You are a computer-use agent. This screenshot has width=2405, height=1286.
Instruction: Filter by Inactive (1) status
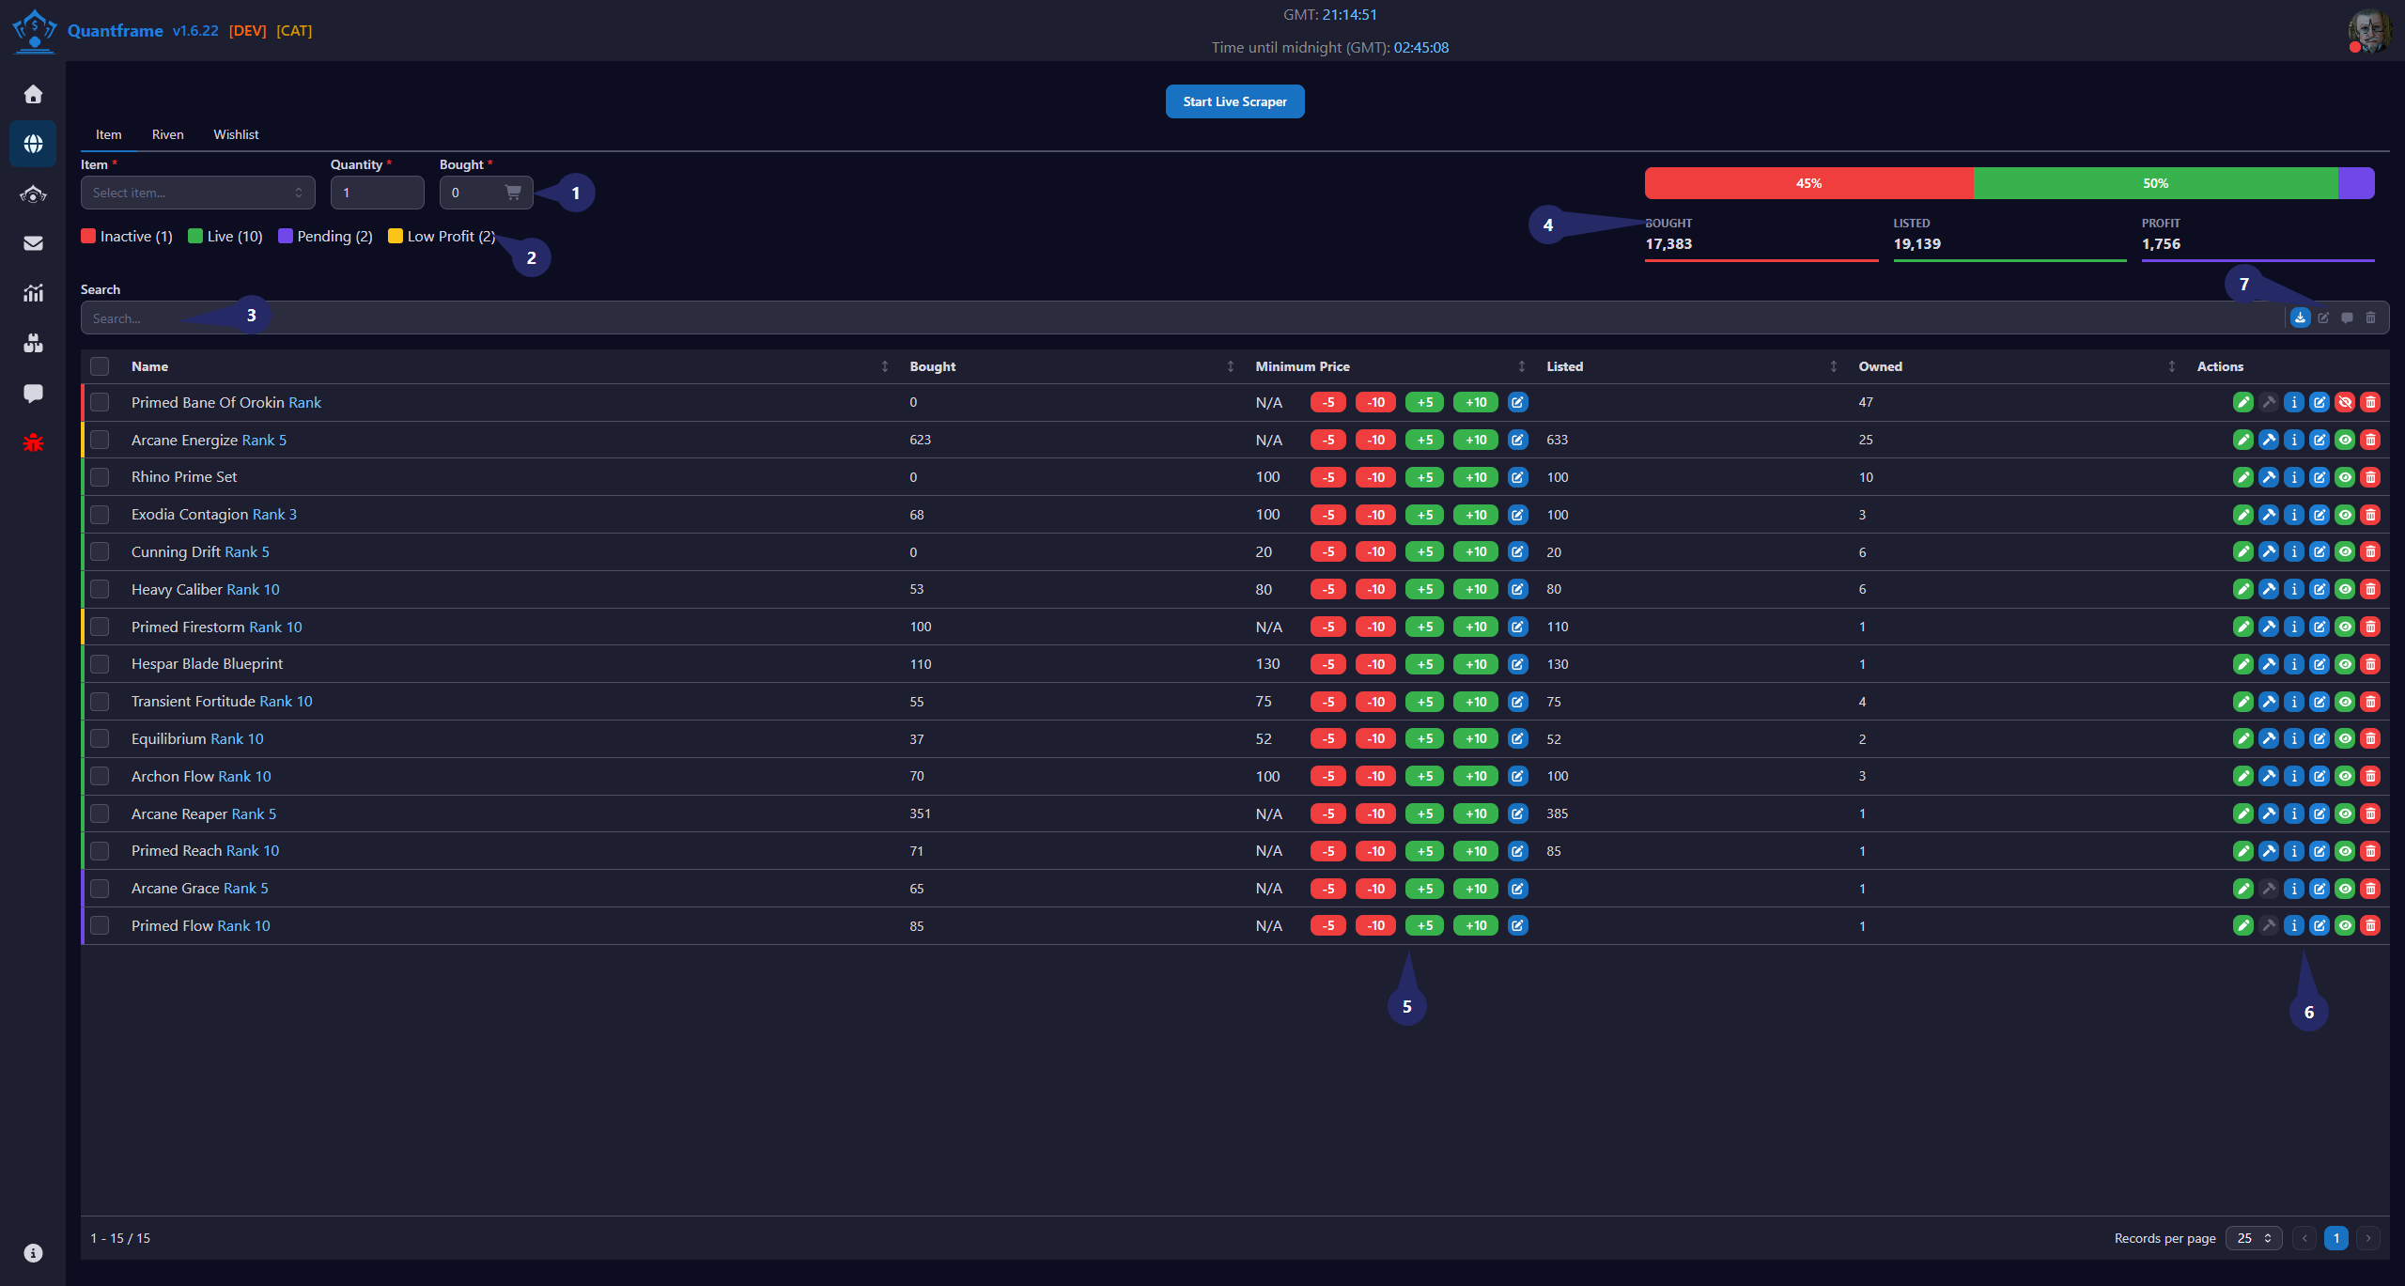tap(127, 237)
